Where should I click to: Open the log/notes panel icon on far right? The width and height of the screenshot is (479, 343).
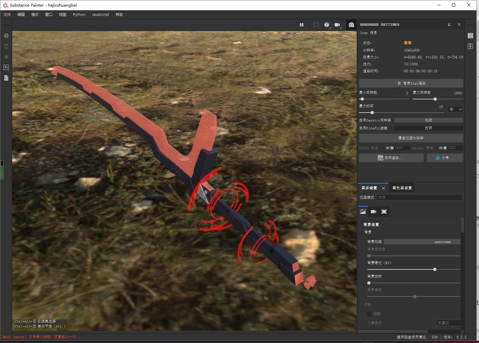click(470, 46)
